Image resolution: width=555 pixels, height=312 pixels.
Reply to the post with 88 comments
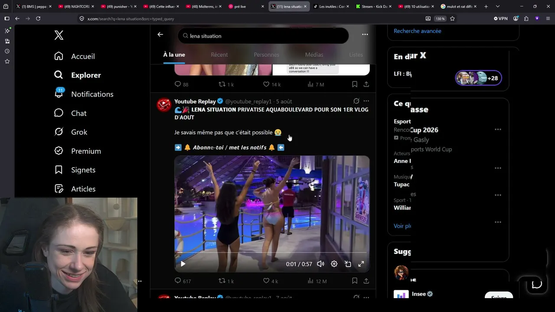pos(181,84)
